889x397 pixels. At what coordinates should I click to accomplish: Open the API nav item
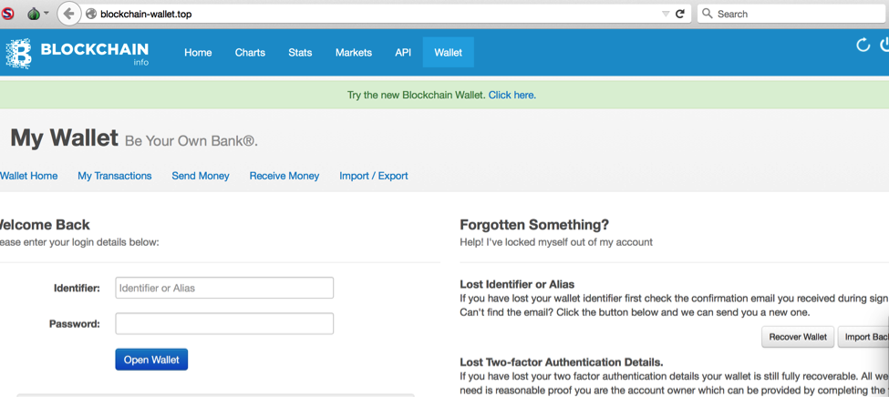click(403, 53)
